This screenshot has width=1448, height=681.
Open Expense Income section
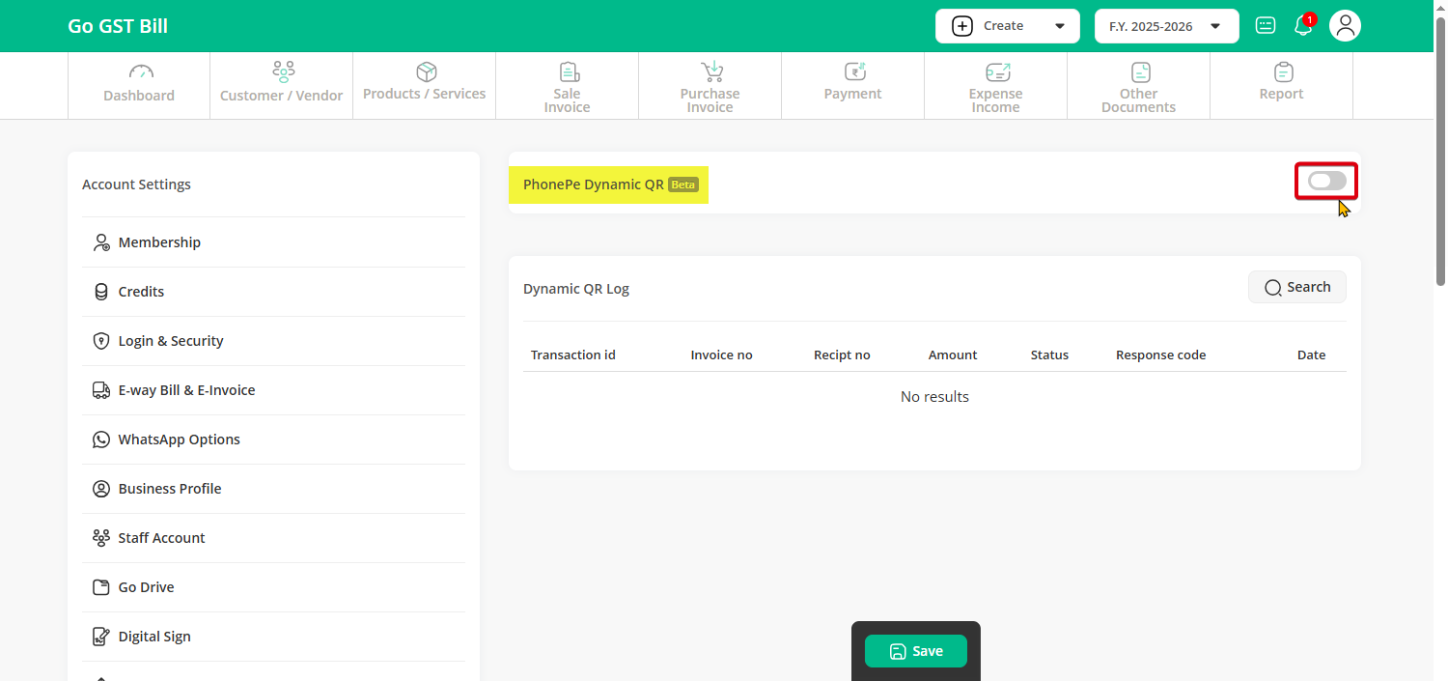(995, 86)
